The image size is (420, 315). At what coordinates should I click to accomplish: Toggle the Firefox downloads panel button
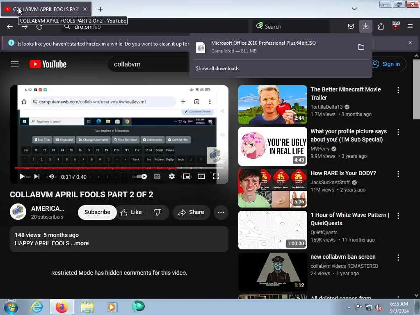click(x=365, y=26)
